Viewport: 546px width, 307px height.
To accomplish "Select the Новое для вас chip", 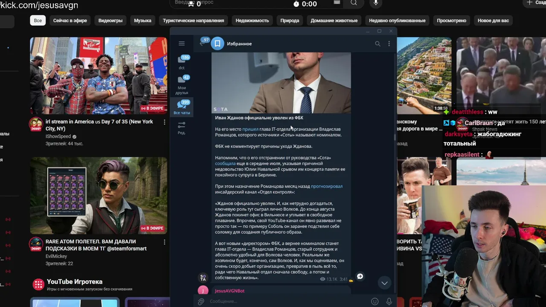I will pyautogui.click(x=493, y=20).
